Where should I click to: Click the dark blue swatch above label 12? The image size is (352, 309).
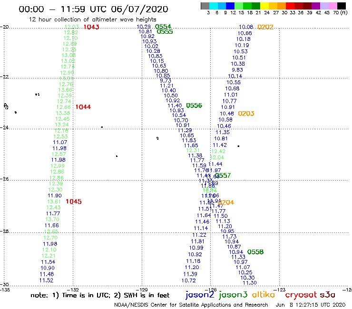pos(231,6)
